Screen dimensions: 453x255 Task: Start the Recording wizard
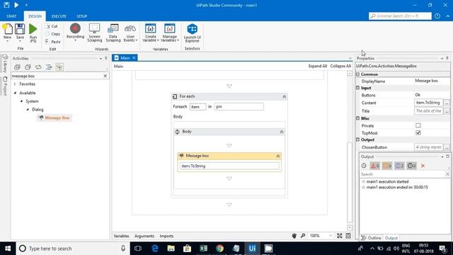tap(75, 33)
